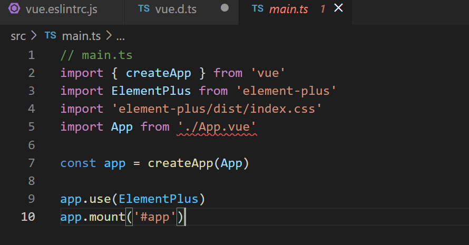The width and height of the screenshot is (469, 245).
Task: Click line number 1 in the gutter
Action: tap(32, 55)
